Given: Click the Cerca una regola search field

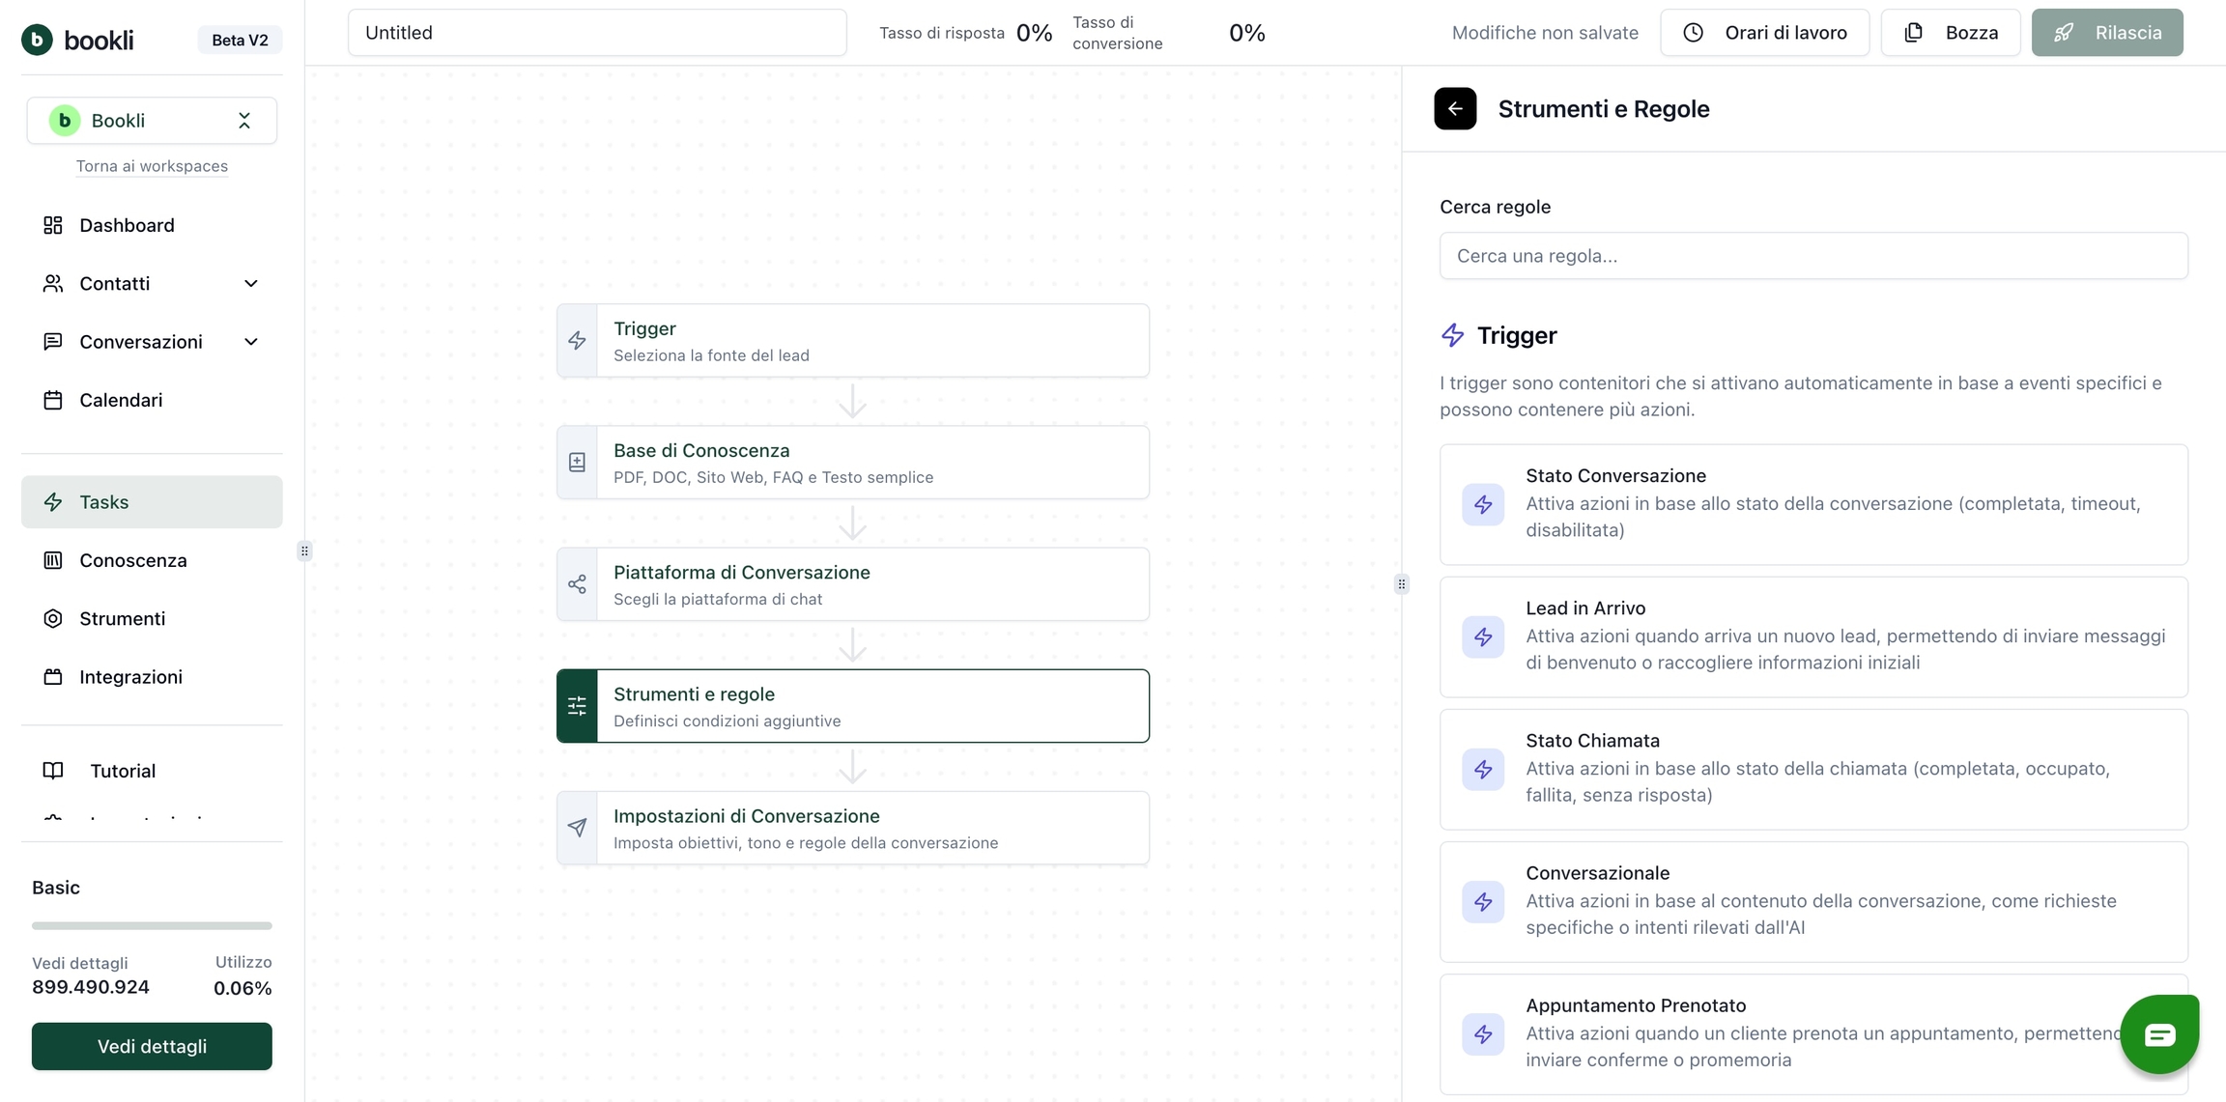Looking at the screenshot, I should [x=1812, y=256].
